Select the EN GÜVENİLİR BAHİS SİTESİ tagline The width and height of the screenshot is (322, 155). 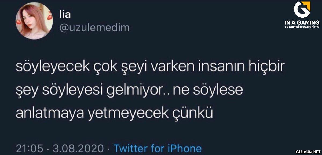tap(302, 28)
